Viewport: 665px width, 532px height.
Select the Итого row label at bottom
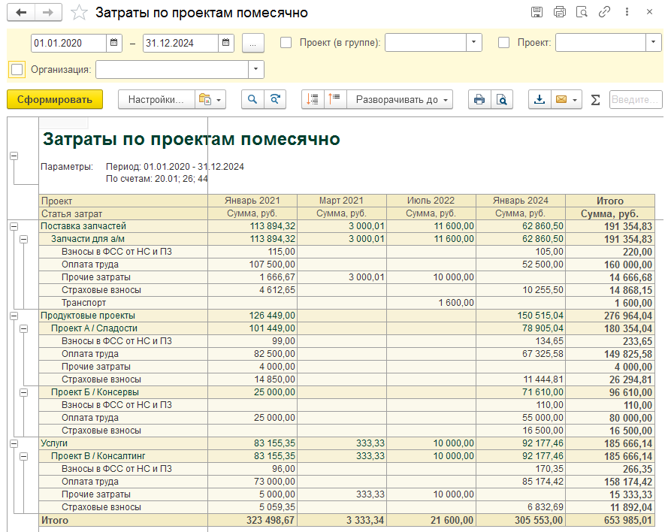pos(55,520)
